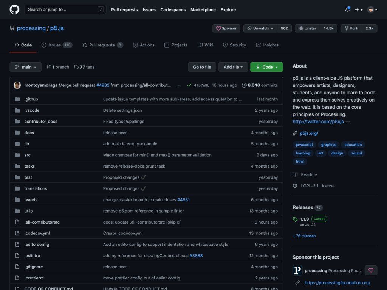This screenshot has height=290, width=387.
Task: Open the commit history clock icon
Action: 244,85
